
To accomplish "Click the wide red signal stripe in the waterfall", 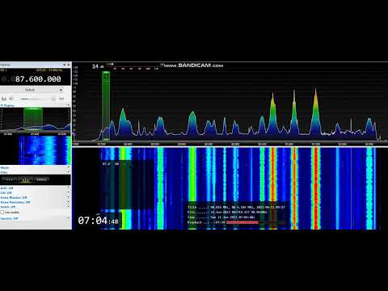I will [315, 188].
